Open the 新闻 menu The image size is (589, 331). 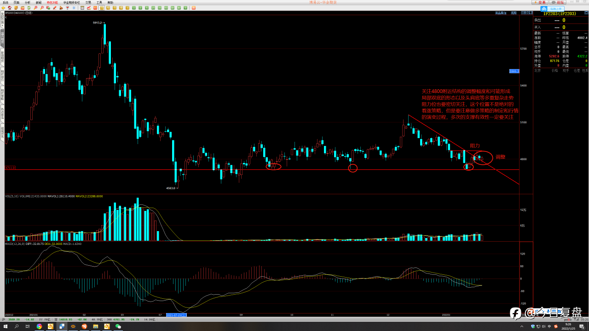(39, 2)
